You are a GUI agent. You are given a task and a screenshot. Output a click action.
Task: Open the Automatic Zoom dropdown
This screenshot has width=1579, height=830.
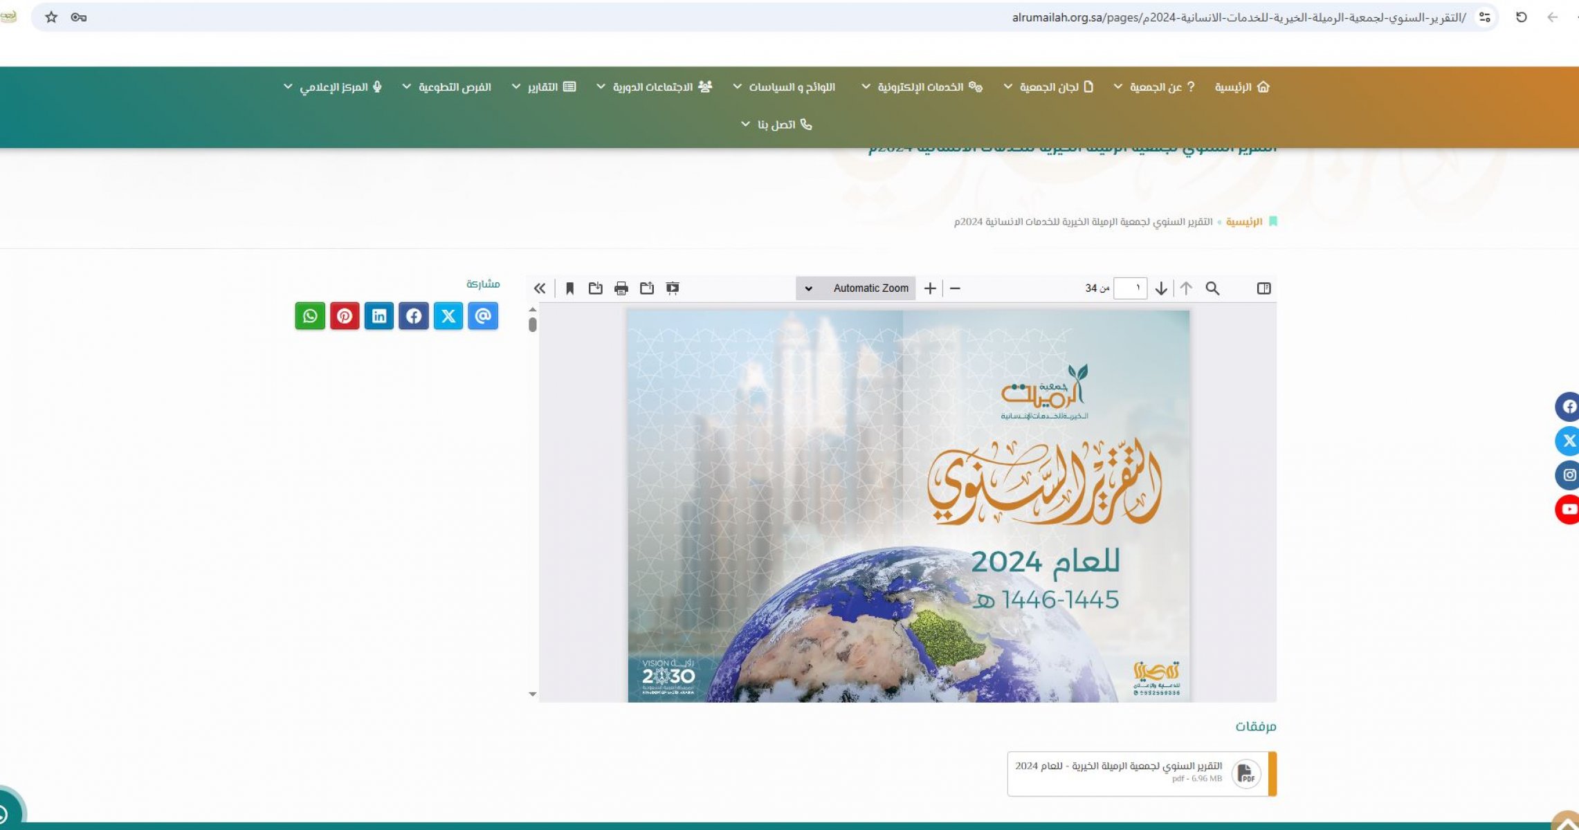[856, 288]
